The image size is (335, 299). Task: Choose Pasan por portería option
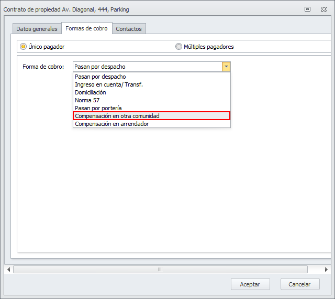click(152, 108)
